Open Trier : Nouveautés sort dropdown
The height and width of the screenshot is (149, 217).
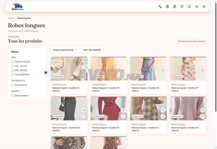click(x=94, y=50)
